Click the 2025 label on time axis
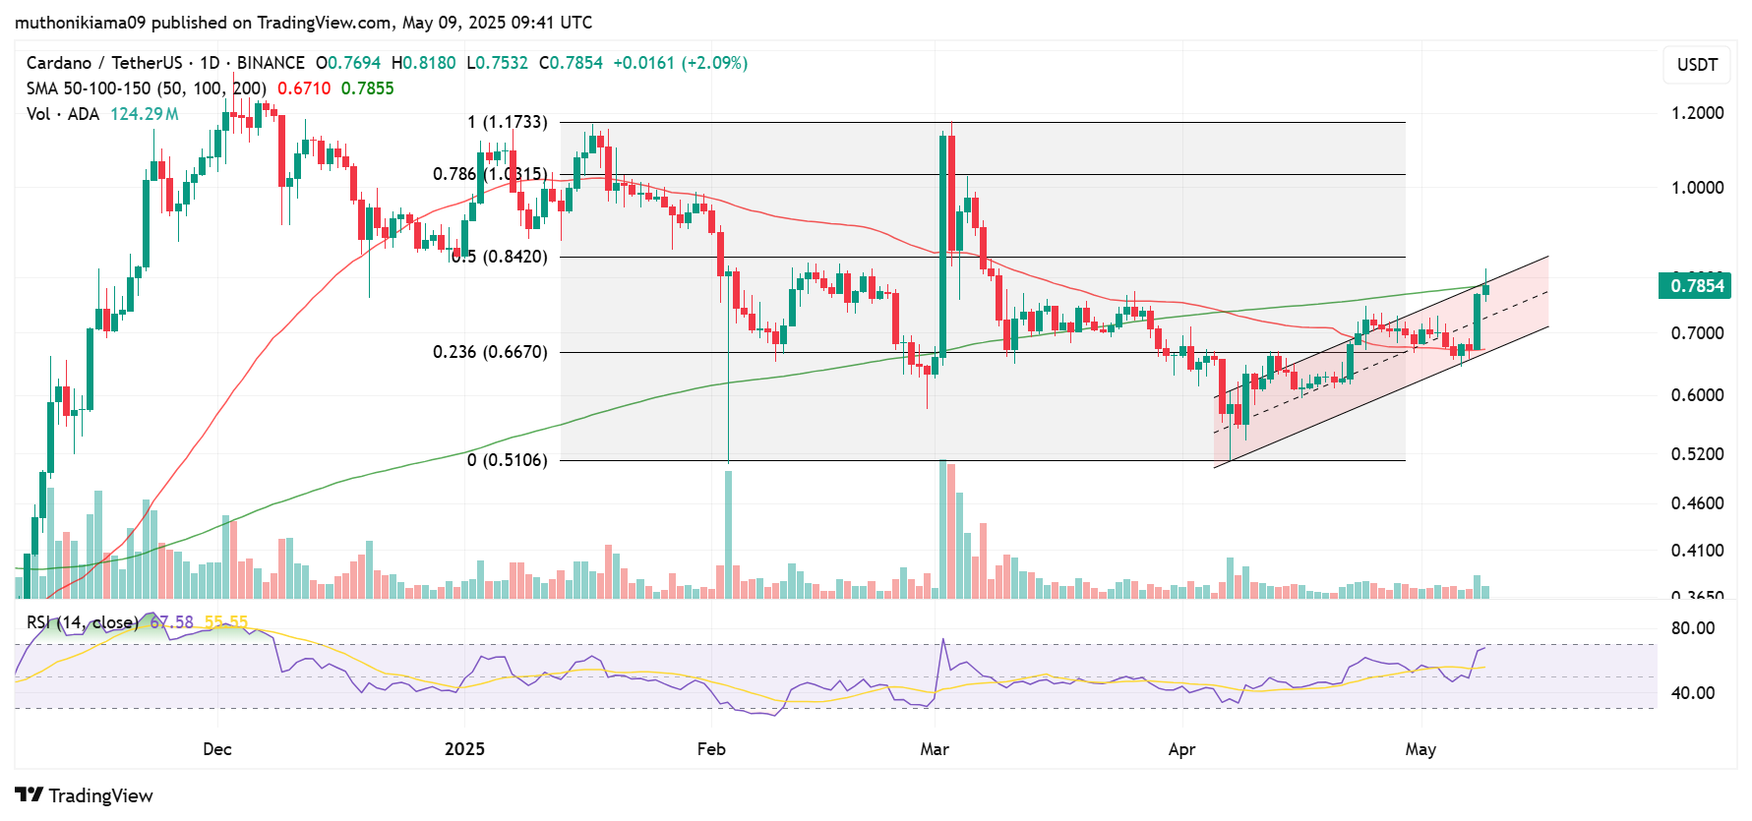 464,749
